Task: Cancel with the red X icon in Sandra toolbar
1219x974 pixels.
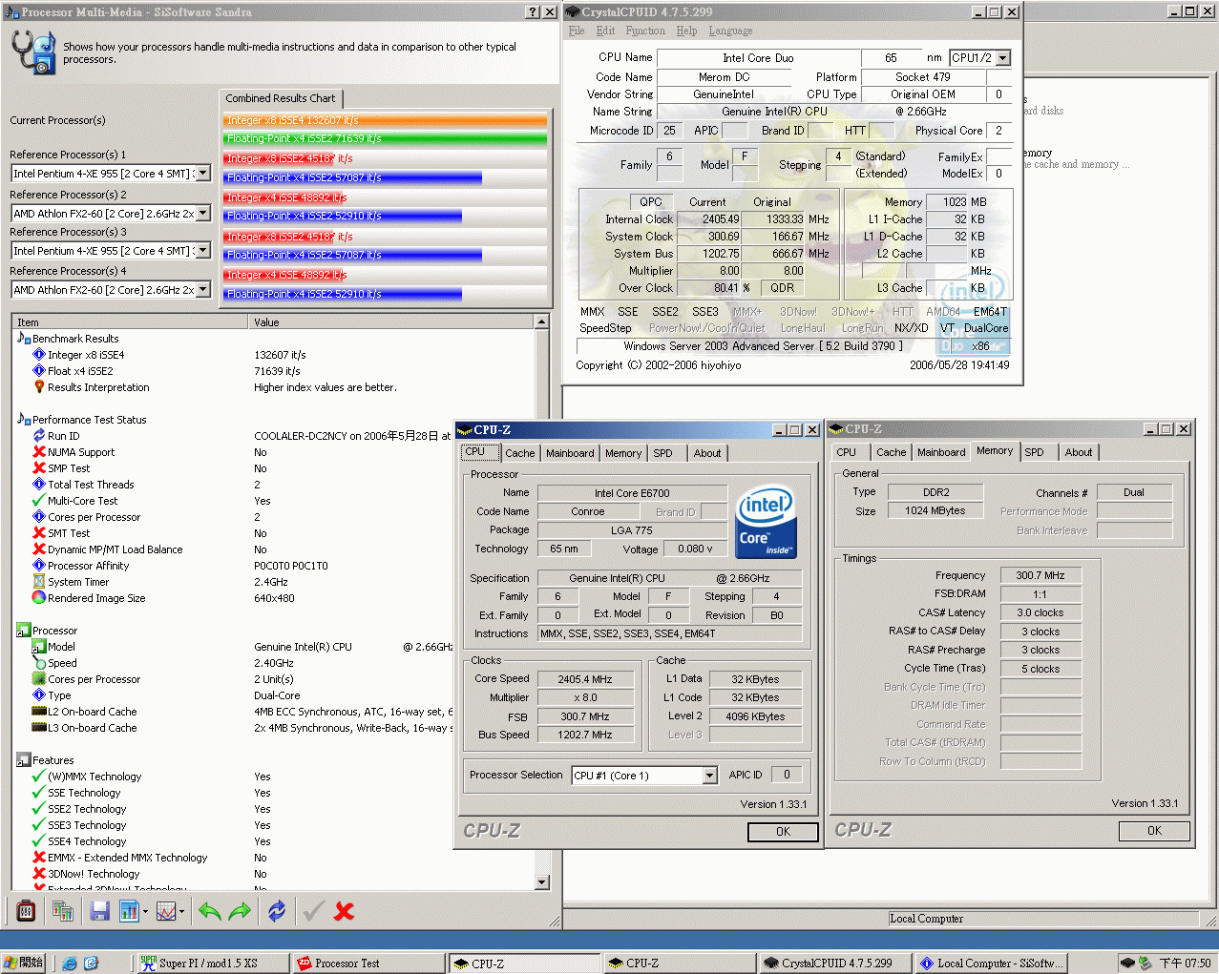Action: (x=344, y=911)
